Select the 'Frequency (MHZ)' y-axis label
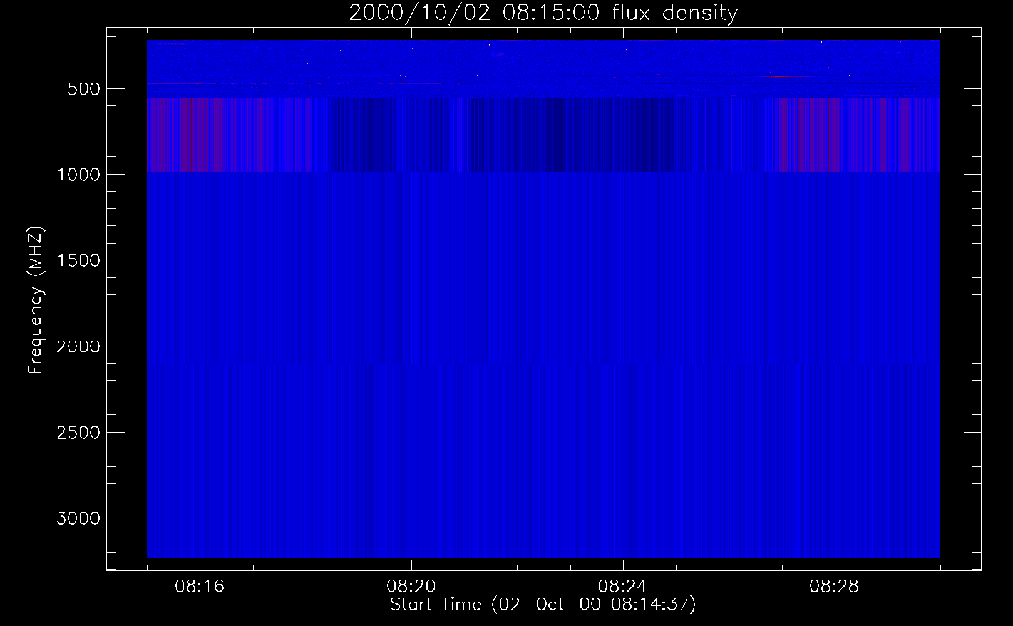The width and height of the screenshot is (1013, 626). (36, 300)
